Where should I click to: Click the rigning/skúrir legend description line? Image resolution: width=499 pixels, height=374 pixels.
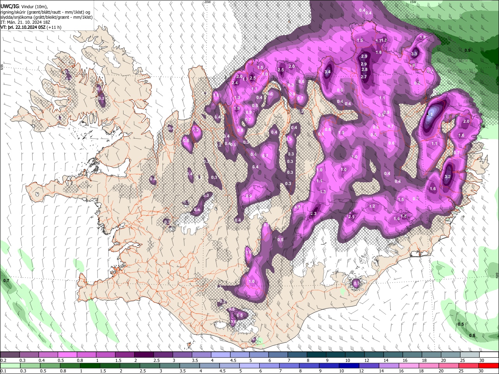[46, 12]
